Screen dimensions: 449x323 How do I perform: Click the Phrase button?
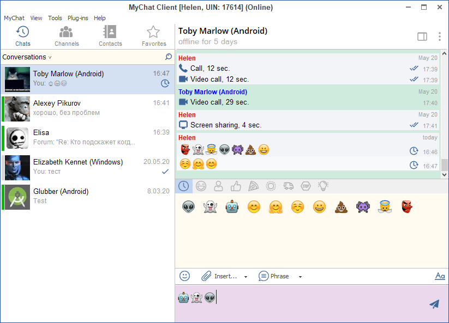point(274,276)
